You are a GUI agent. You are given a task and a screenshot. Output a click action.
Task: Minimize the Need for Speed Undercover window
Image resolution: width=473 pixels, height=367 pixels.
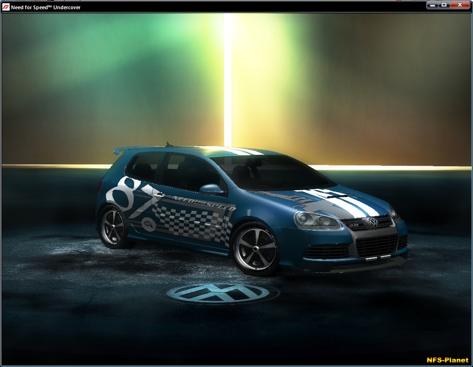point(433,5)
